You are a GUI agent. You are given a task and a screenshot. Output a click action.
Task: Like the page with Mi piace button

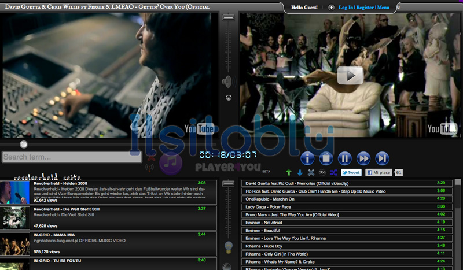tap(379, 173)
